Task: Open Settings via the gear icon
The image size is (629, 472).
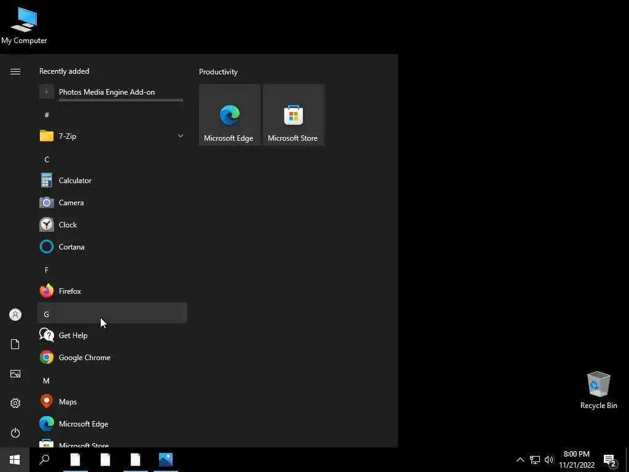Action: click(15, 403)
